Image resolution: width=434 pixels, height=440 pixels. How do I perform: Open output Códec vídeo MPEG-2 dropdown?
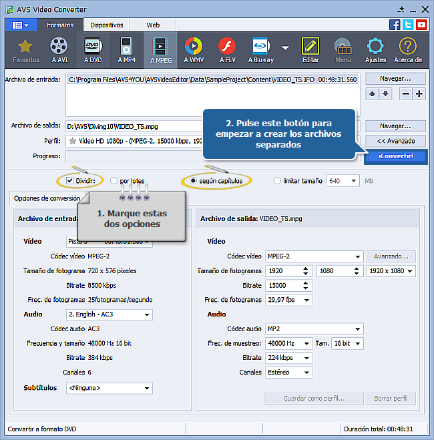(x=314, y=256)
